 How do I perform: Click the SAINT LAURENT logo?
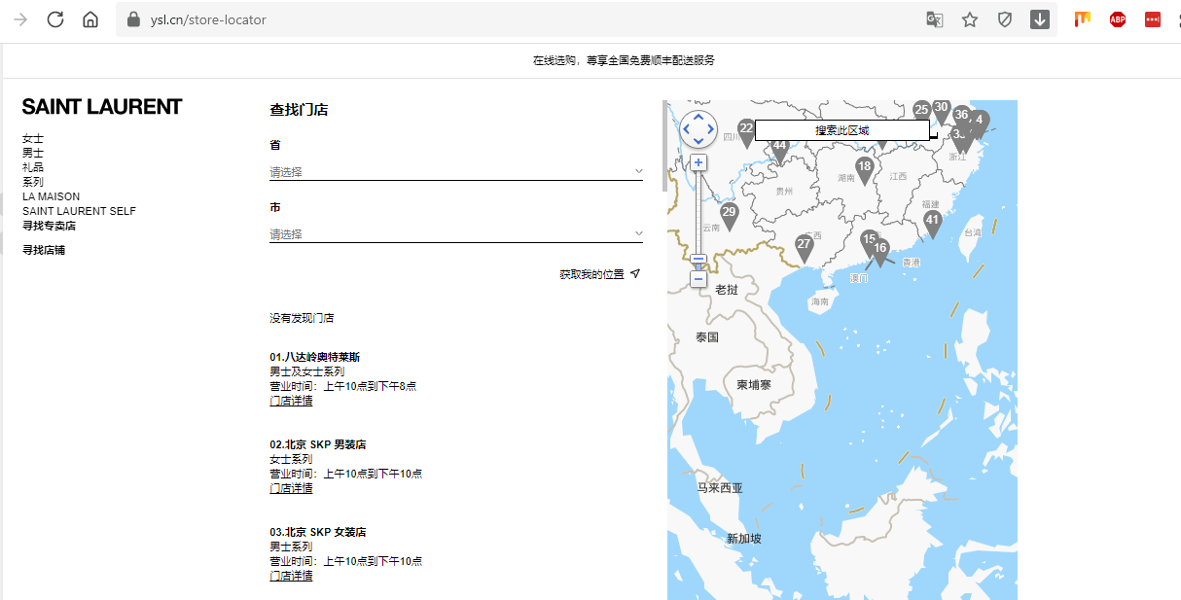(x=102, y=107)
